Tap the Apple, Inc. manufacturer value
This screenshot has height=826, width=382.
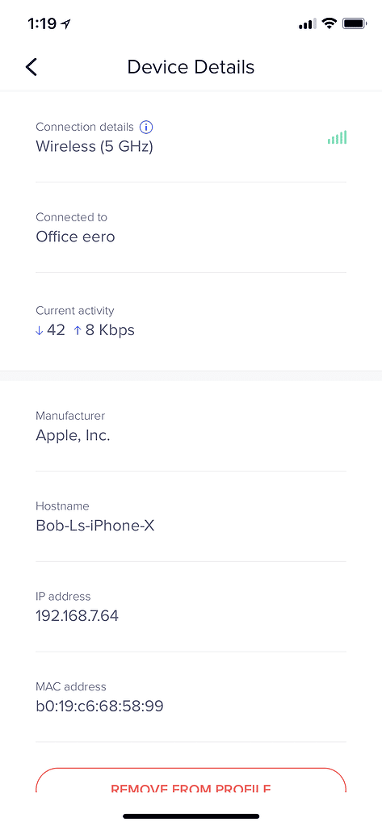coord(73,436)
